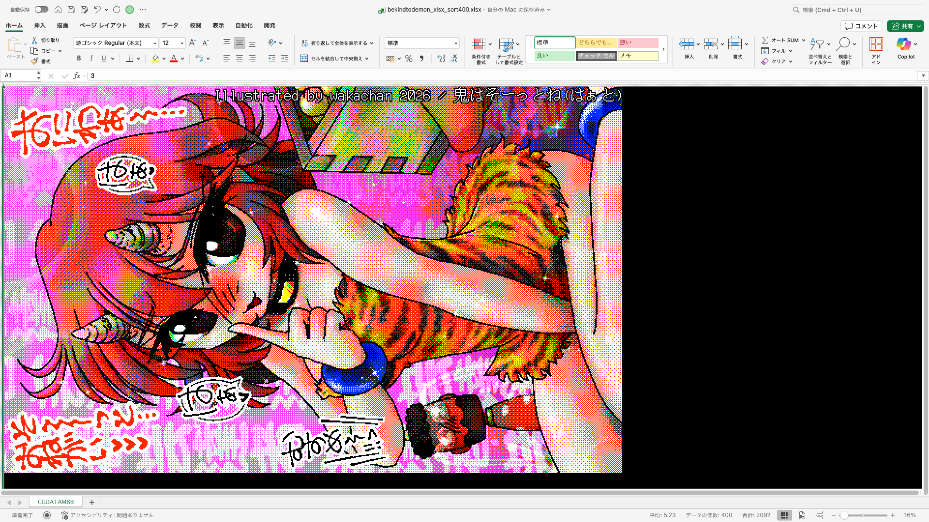Open the Copilot panel
The width and height of the screenshot is (929, 522).
[905, 48]
